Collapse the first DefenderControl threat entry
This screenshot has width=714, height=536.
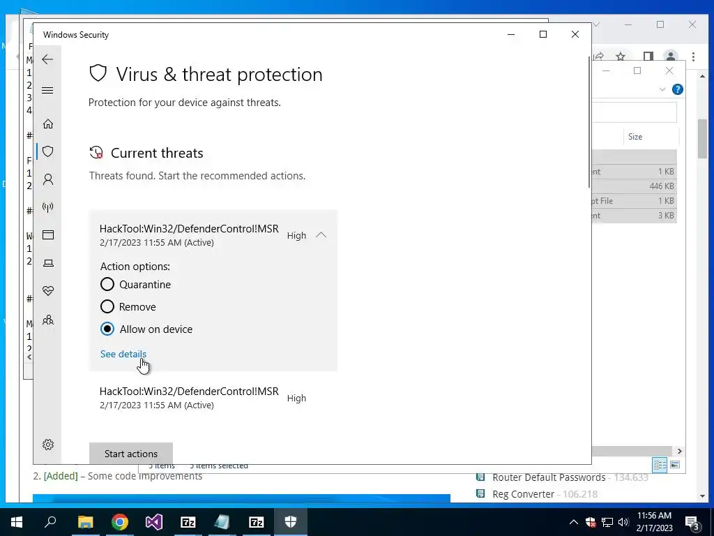tap(321, 235)
